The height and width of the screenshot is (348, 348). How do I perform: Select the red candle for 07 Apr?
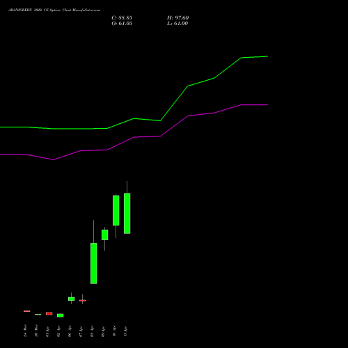(x=83, y=301)
